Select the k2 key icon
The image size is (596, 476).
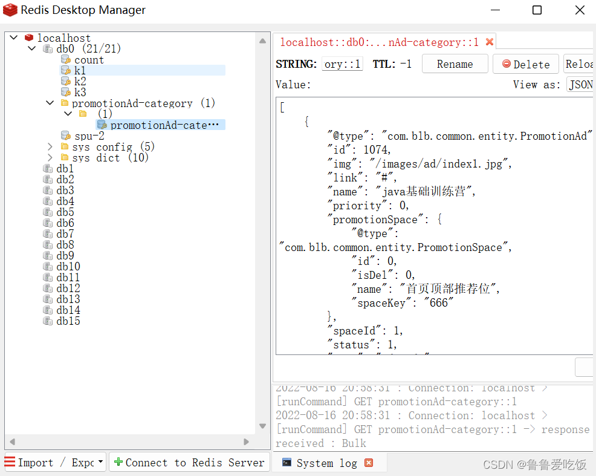tap(66, 82)
